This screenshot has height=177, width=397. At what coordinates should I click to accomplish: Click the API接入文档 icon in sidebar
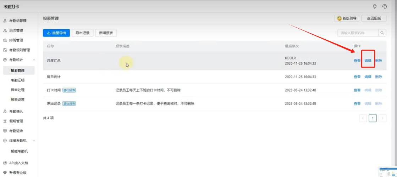[5, 163]
